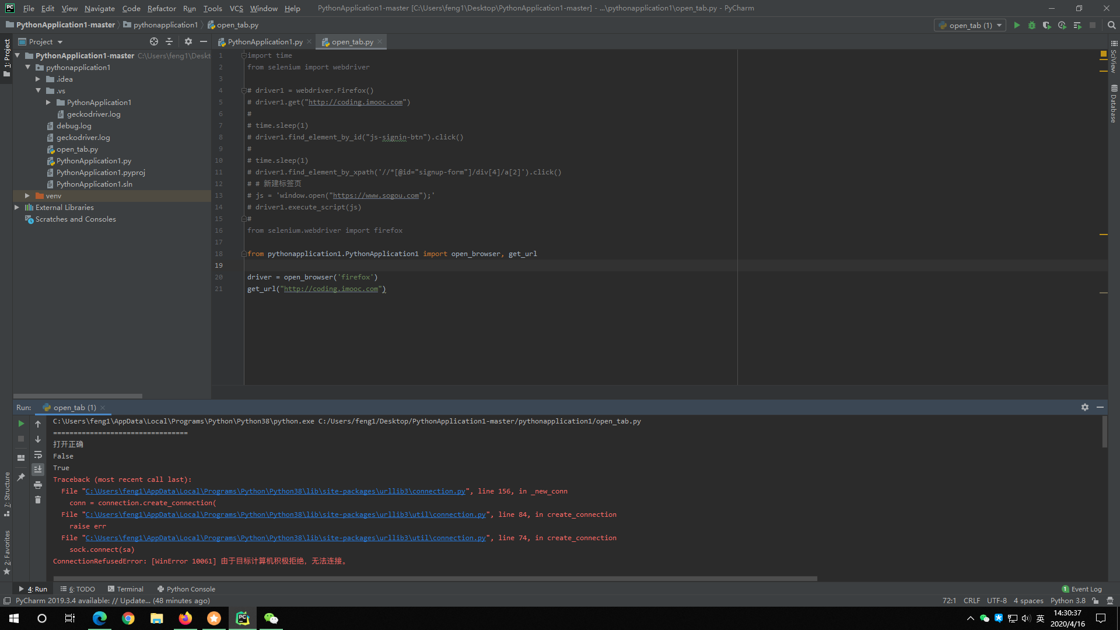The image size is (1120, 630).
Task: Rerun open_tab in the Run panel
Action: tap(21, 423)
